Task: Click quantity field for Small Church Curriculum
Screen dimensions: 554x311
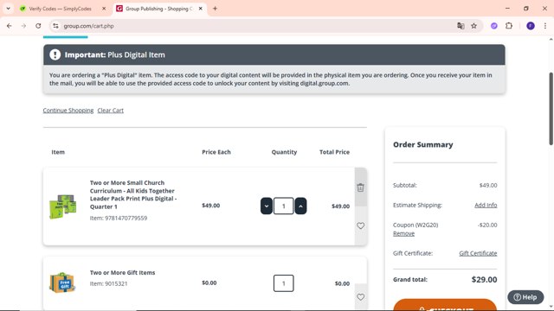Action: [283, 206]
